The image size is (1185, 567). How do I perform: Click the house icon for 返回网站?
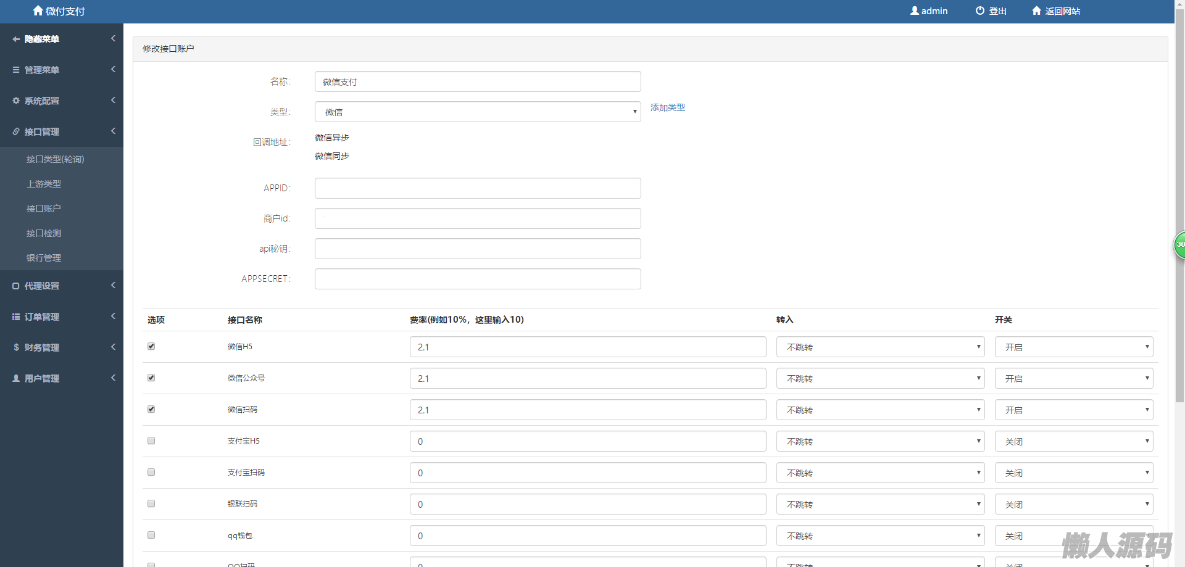[1036, 10]
